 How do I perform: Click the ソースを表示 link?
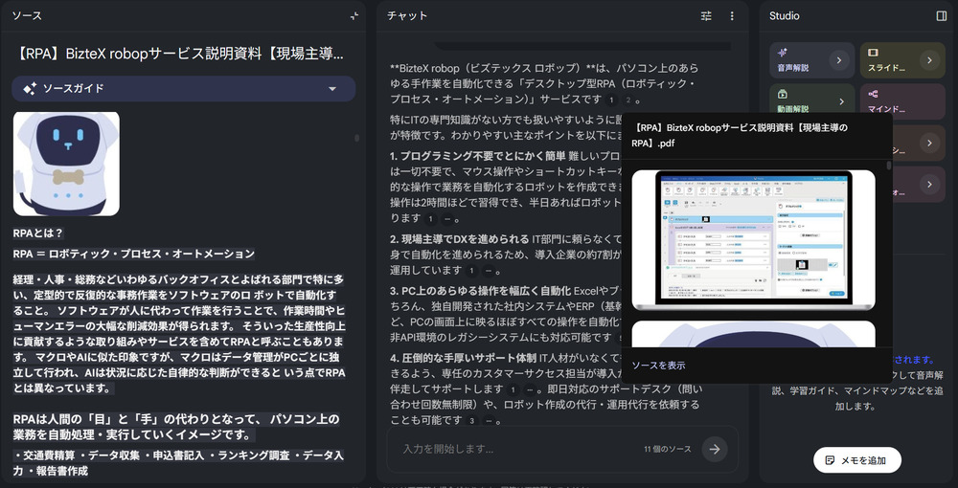tap(658, 366)
